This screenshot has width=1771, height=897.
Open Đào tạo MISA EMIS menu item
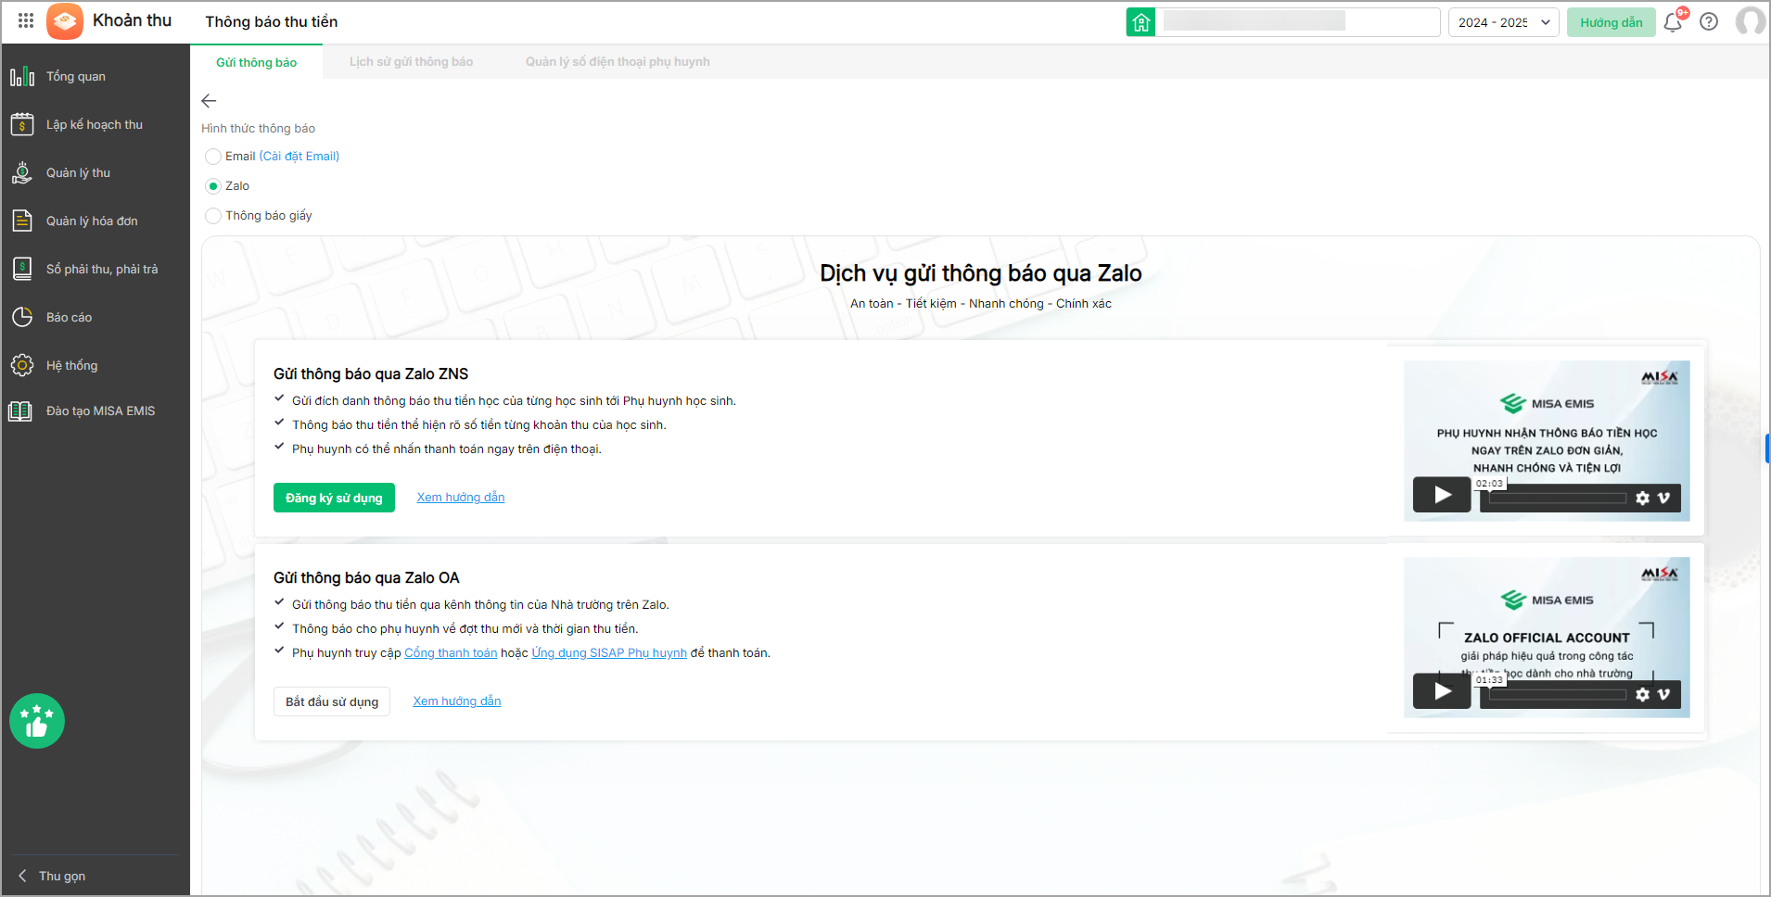coord(101,411)
